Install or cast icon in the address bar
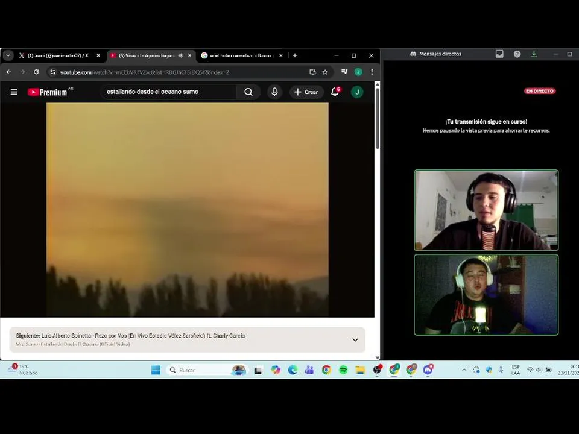 pos(312,72)
